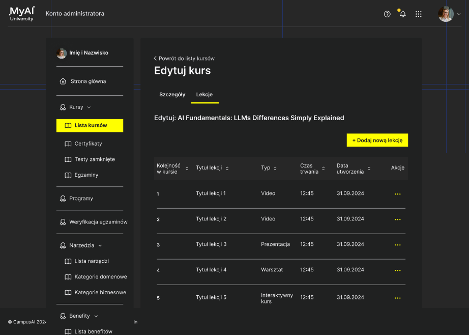Sort table by Czas trwania

(x=324, y=169)
